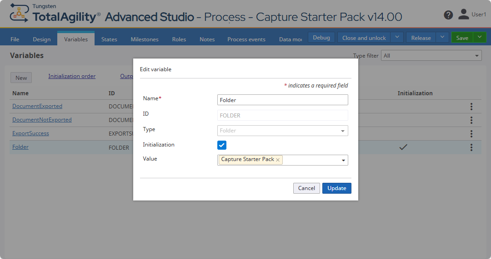
Task: Open the DocumentExported variable link
Action: pos(37,106)
